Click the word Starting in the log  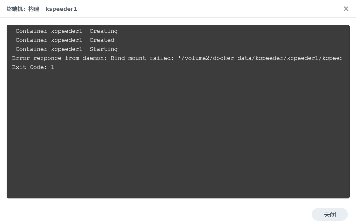tap(104, 49)
